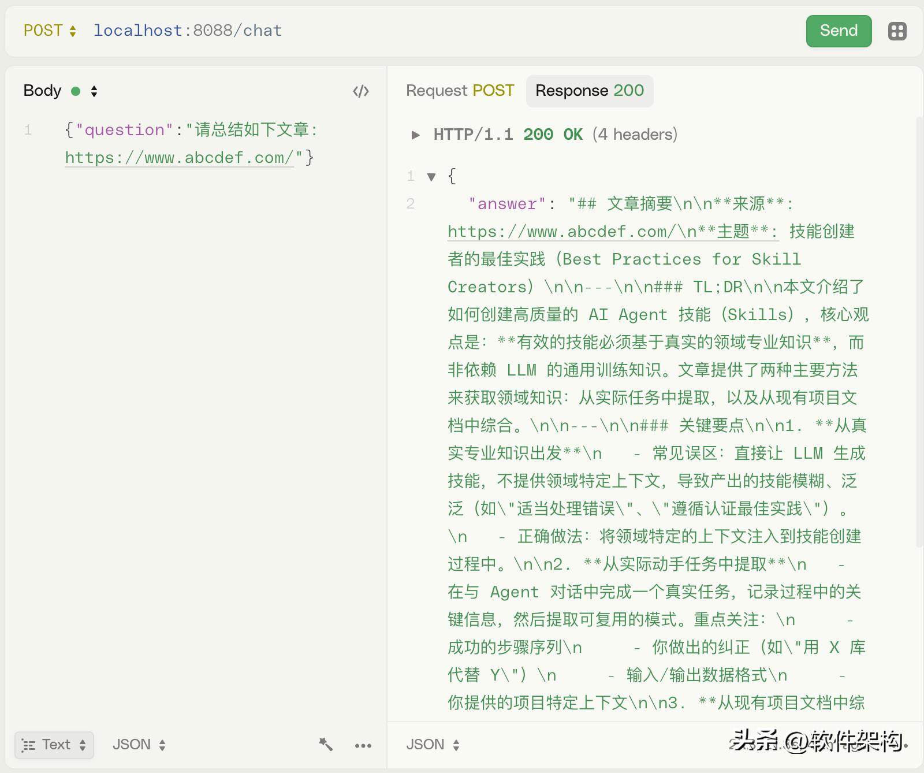Expand the HTTP/1.1 200 OK headers

pyautogui.click(x=415, y=135)
